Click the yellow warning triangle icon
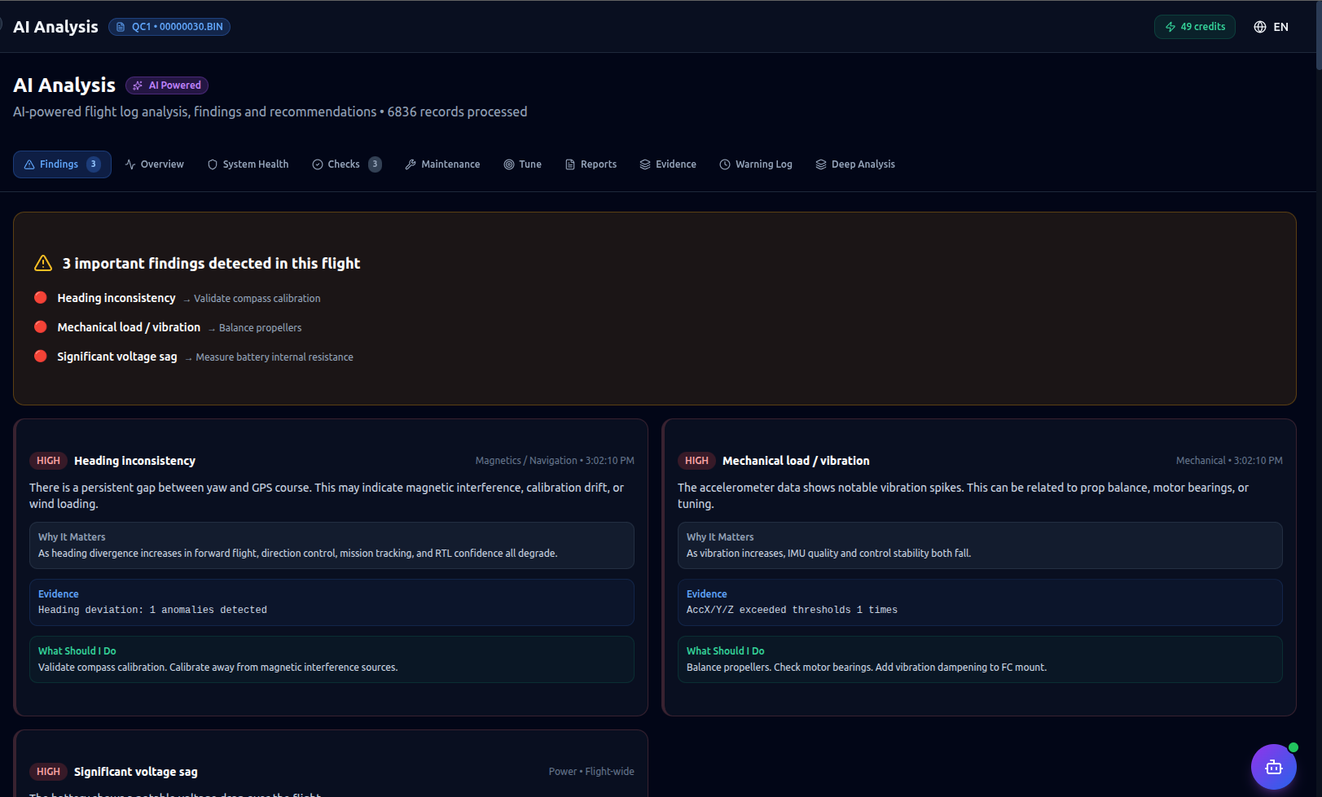Screen dimensions: 1322x797 coord(43,263)
